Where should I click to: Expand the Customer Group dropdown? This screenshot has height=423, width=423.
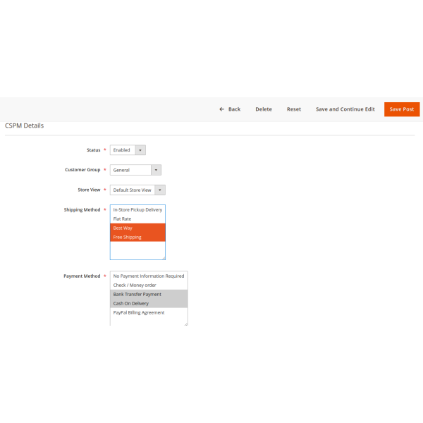[136, 170]
